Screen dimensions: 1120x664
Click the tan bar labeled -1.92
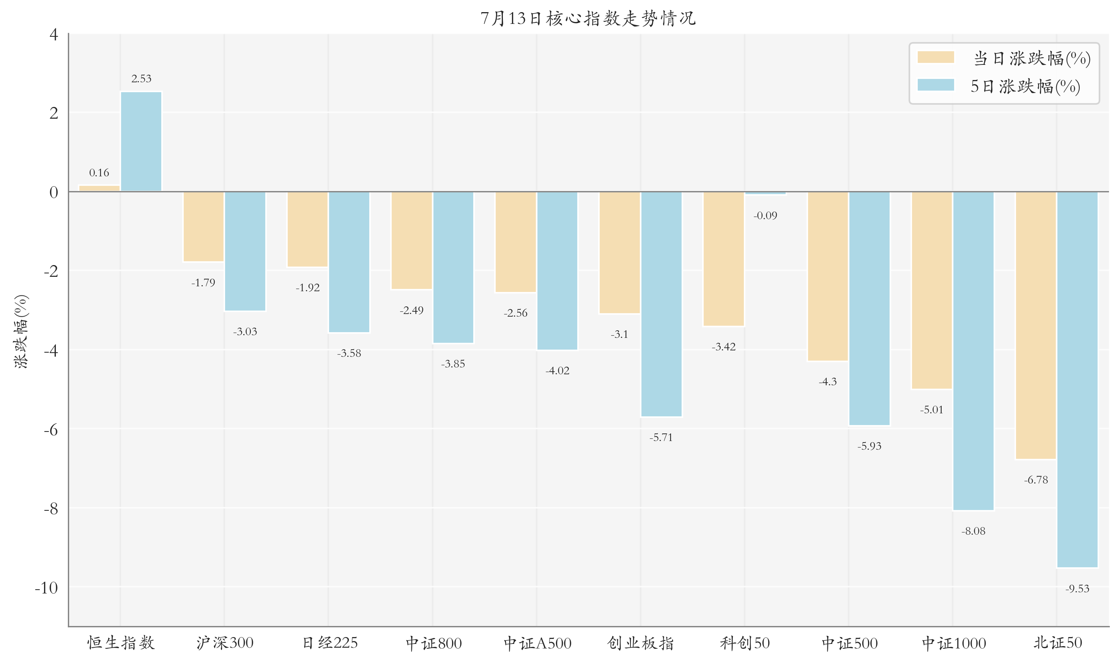click(307, 229)
